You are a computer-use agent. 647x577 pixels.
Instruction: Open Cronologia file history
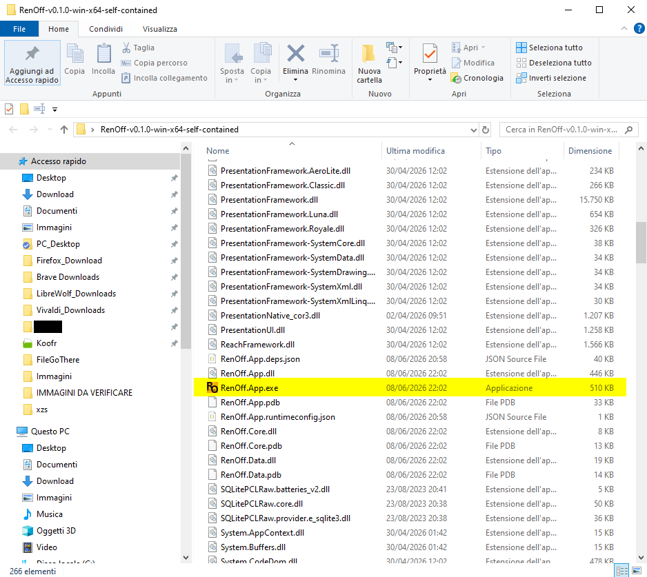(x=477, y=78)
